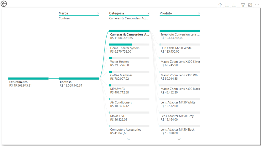Screen dimensions: 261x146
Task: Expand more products with the down chevron
Action: coord(179,139)
